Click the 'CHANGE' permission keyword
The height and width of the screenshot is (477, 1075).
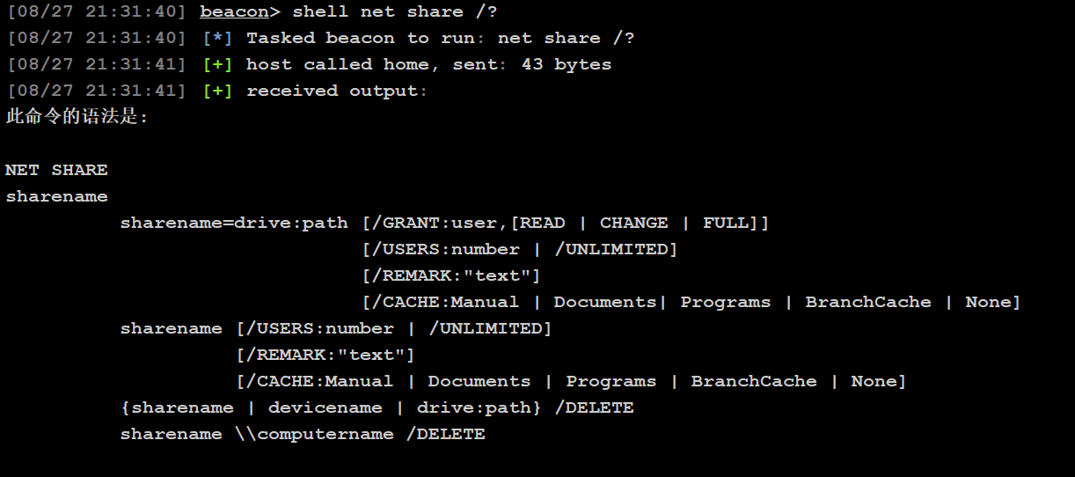[633, 223]
